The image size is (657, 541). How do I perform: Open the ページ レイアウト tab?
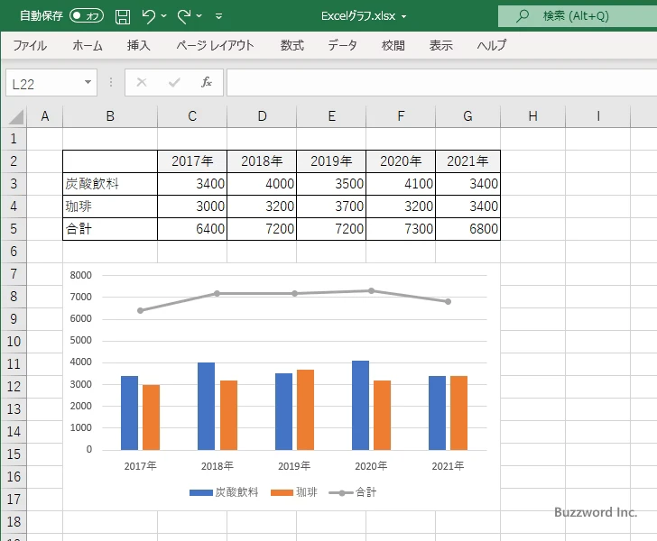point(215,45)
